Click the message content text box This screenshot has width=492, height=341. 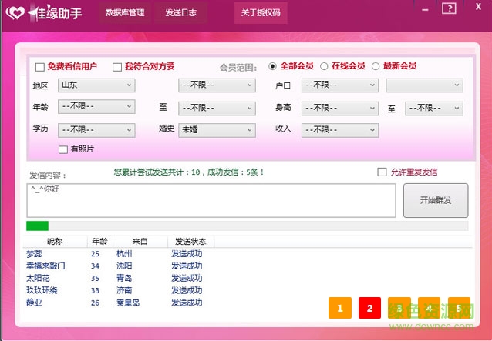(x=212, y=200)
